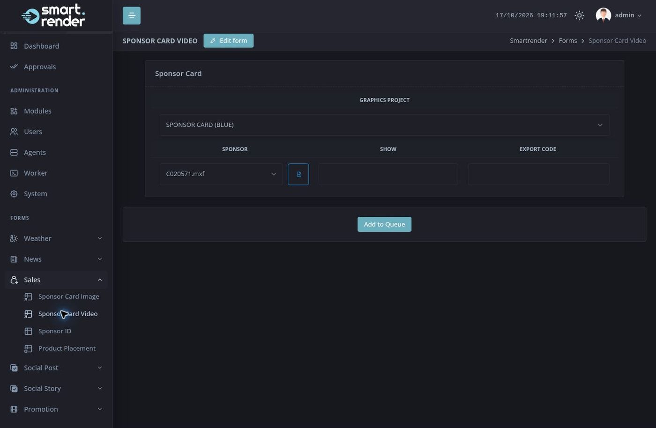
Task: Open Sponsor ID form
Action: pyautogui.click(x=55, y=331)
